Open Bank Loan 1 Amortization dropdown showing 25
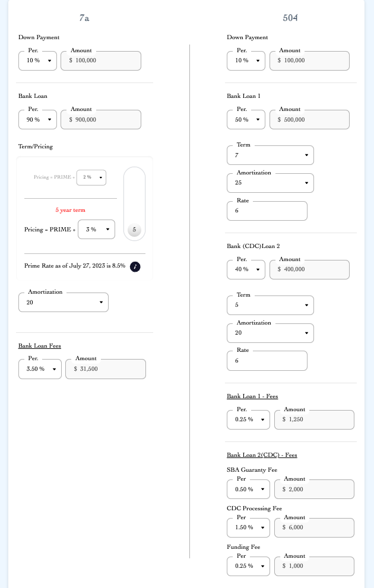 point(270,183)
